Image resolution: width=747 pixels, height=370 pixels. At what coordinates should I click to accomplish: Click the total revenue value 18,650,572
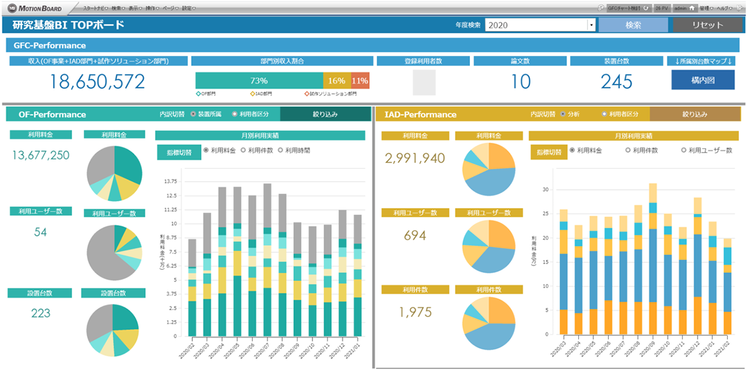[x=97, y=82]
